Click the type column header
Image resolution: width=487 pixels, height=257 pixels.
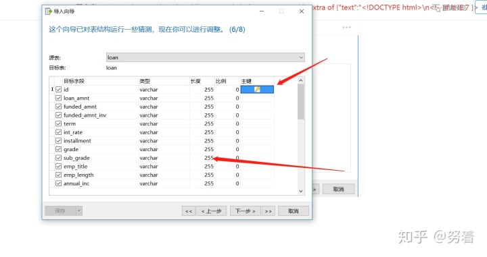point(164,81)
